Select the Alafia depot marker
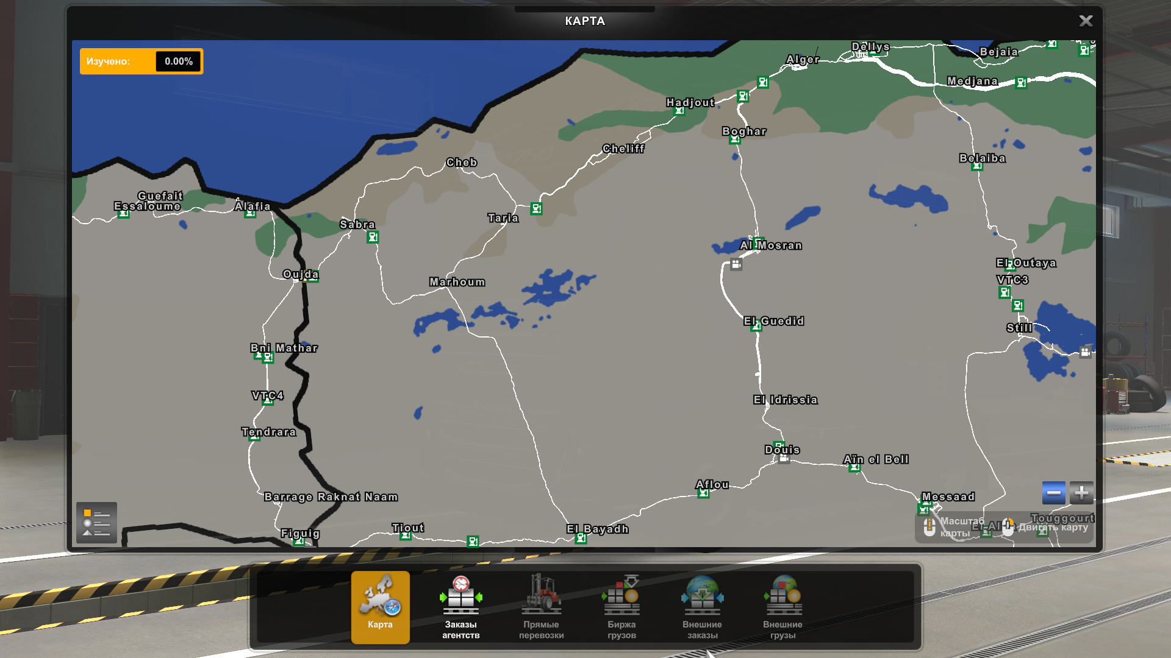 coord(250,213)
